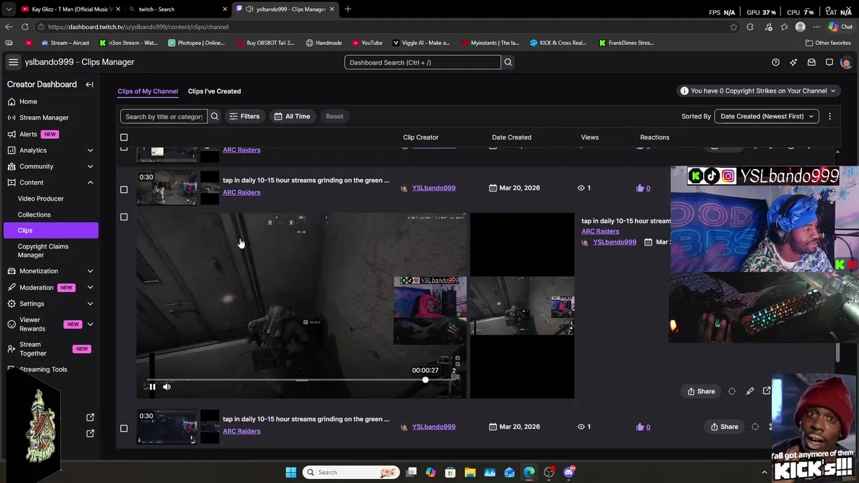Expand the Analytics sidebar section
This screenshot has width=859, height=483.
(x=90, y=150)
